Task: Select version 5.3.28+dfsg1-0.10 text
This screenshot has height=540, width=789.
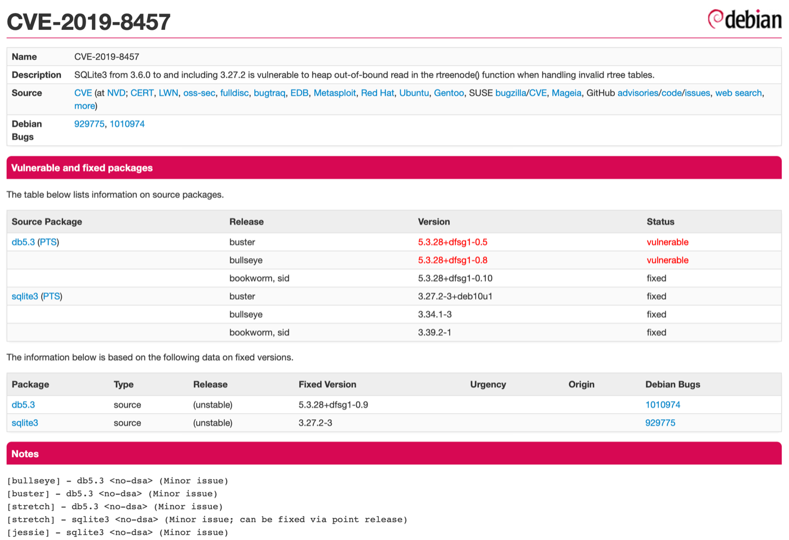Action: tap(455, 278)
